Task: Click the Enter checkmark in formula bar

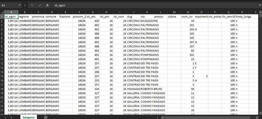Action: pyautogui.click(x=40, y=5)
